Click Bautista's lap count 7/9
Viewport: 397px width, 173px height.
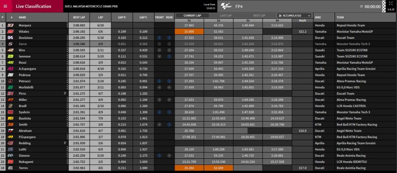pos(100,118)
